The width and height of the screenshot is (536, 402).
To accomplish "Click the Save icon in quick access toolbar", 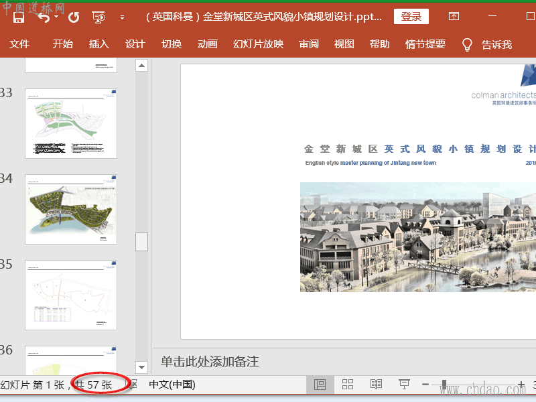I will tap(19, 17).
